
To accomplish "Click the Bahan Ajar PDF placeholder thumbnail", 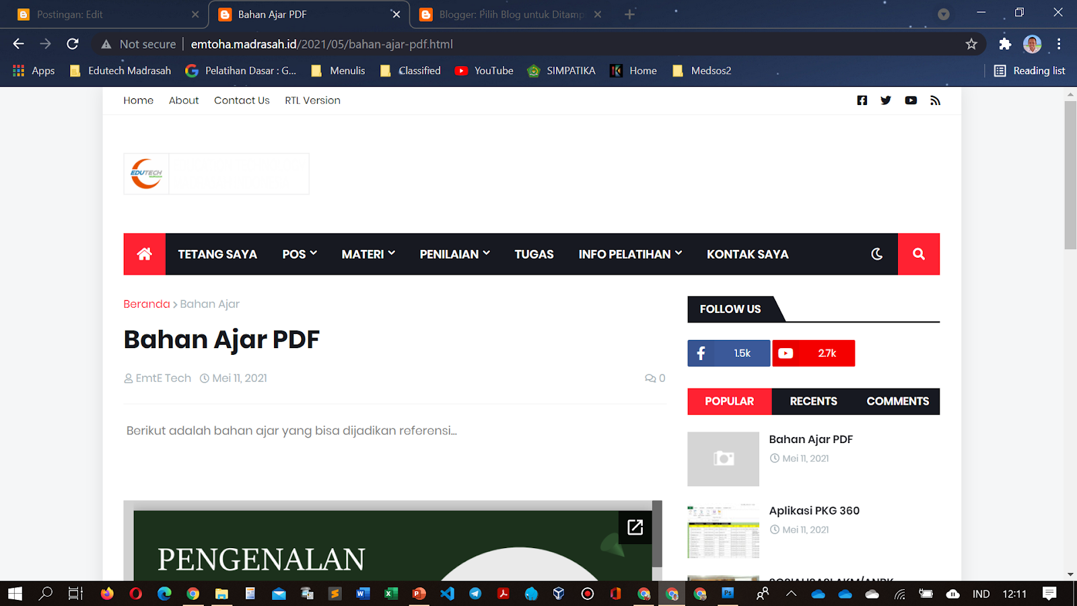I will (x=724, y=459).
